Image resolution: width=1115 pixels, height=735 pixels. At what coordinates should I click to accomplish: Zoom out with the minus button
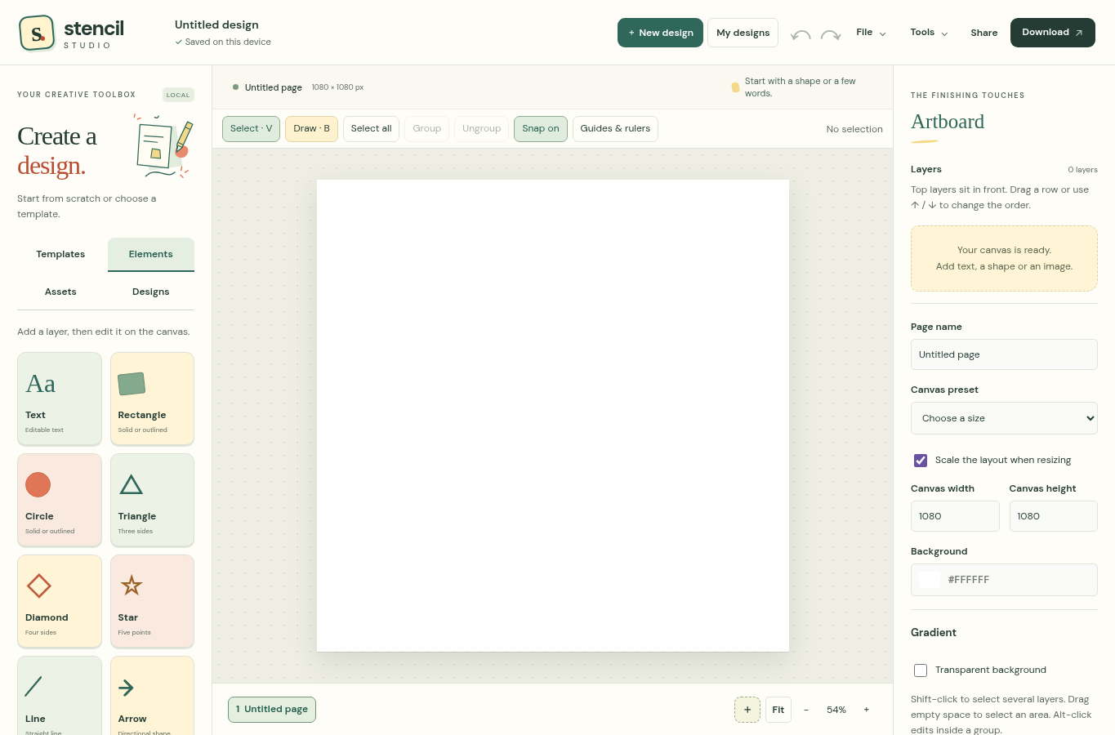pos(806,710)
